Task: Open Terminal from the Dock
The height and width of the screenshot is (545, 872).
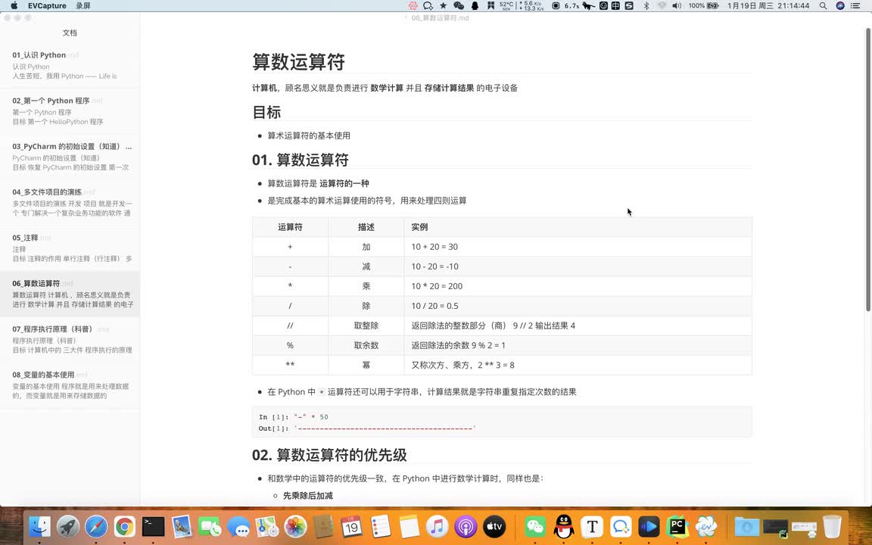Action: (x=153, y=526)
